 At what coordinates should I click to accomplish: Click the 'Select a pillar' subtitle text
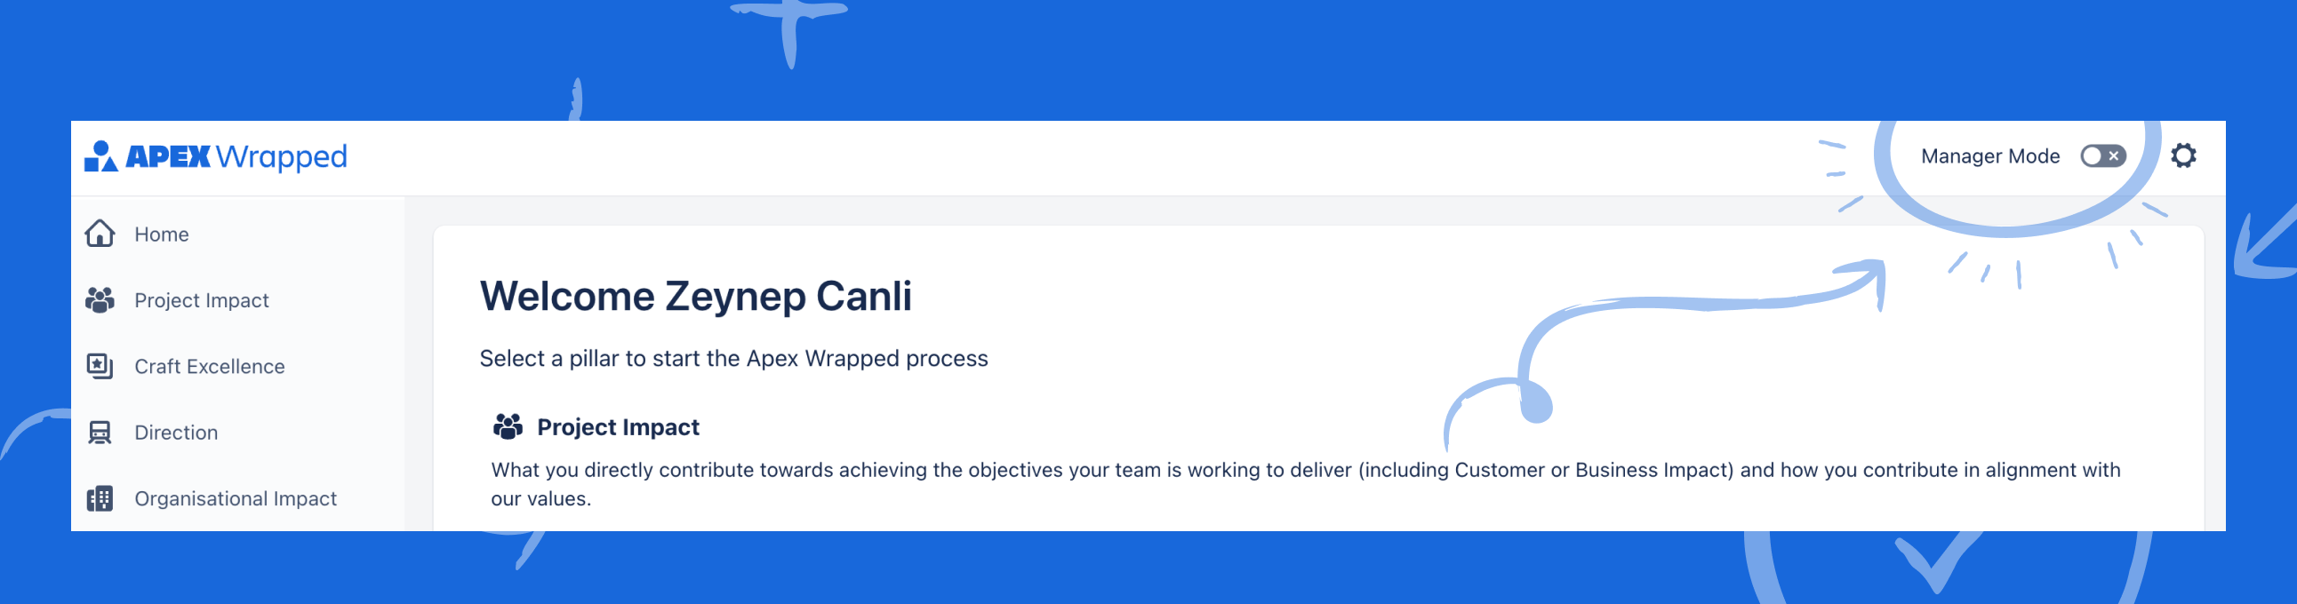tap(733, 358)
